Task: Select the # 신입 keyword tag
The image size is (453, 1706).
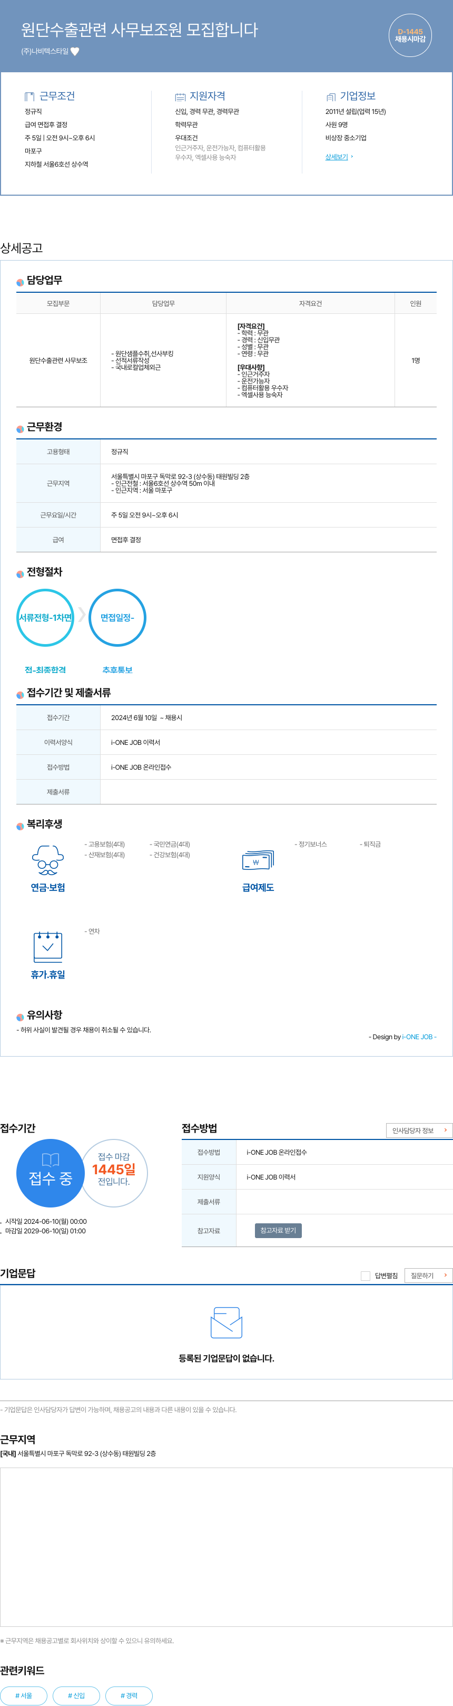Action: [77, 1695]
